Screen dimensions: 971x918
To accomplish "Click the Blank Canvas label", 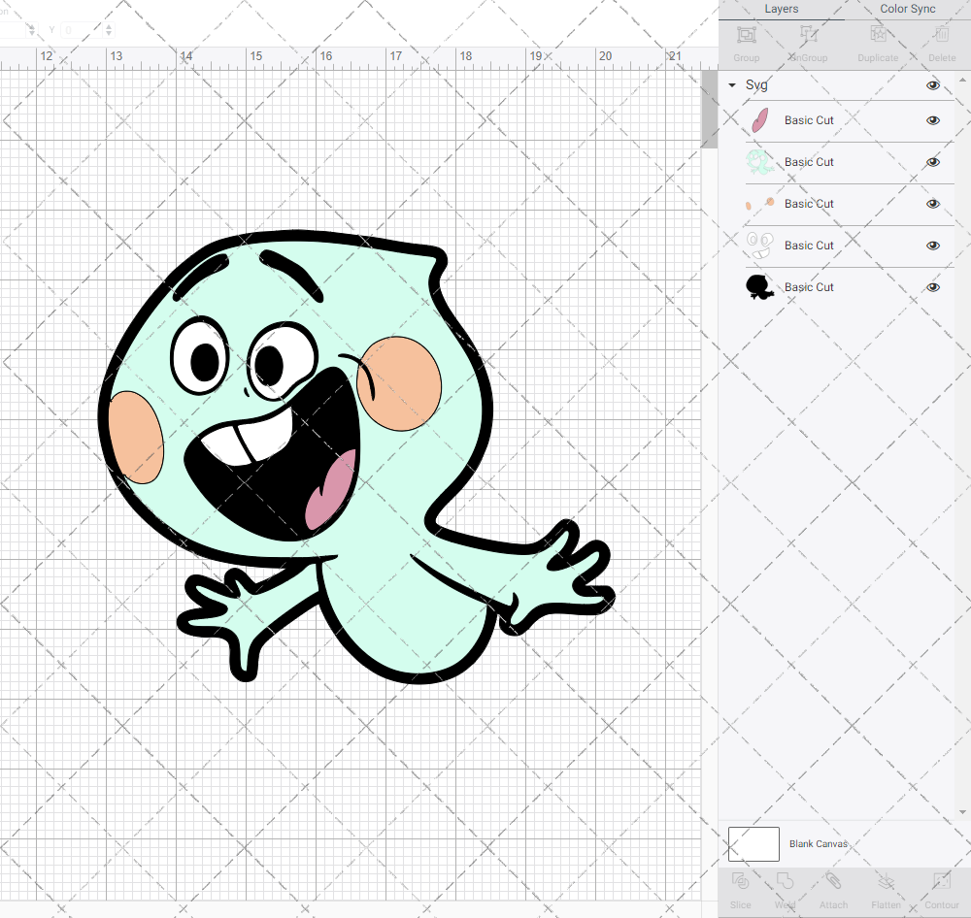I will pyautogui.click(x=818, y=843).
